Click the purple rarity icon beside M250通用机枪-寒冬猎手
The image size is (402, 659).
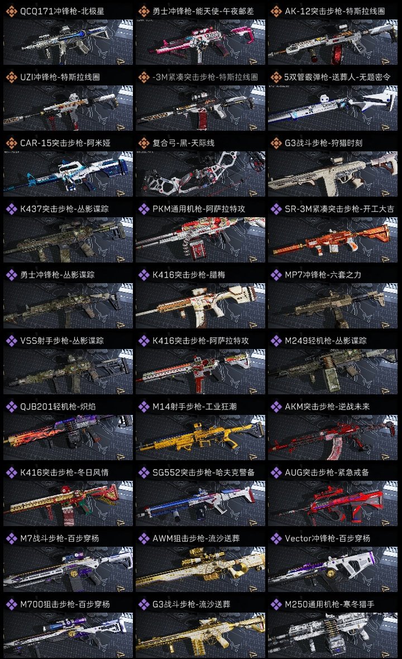[276, 604]
